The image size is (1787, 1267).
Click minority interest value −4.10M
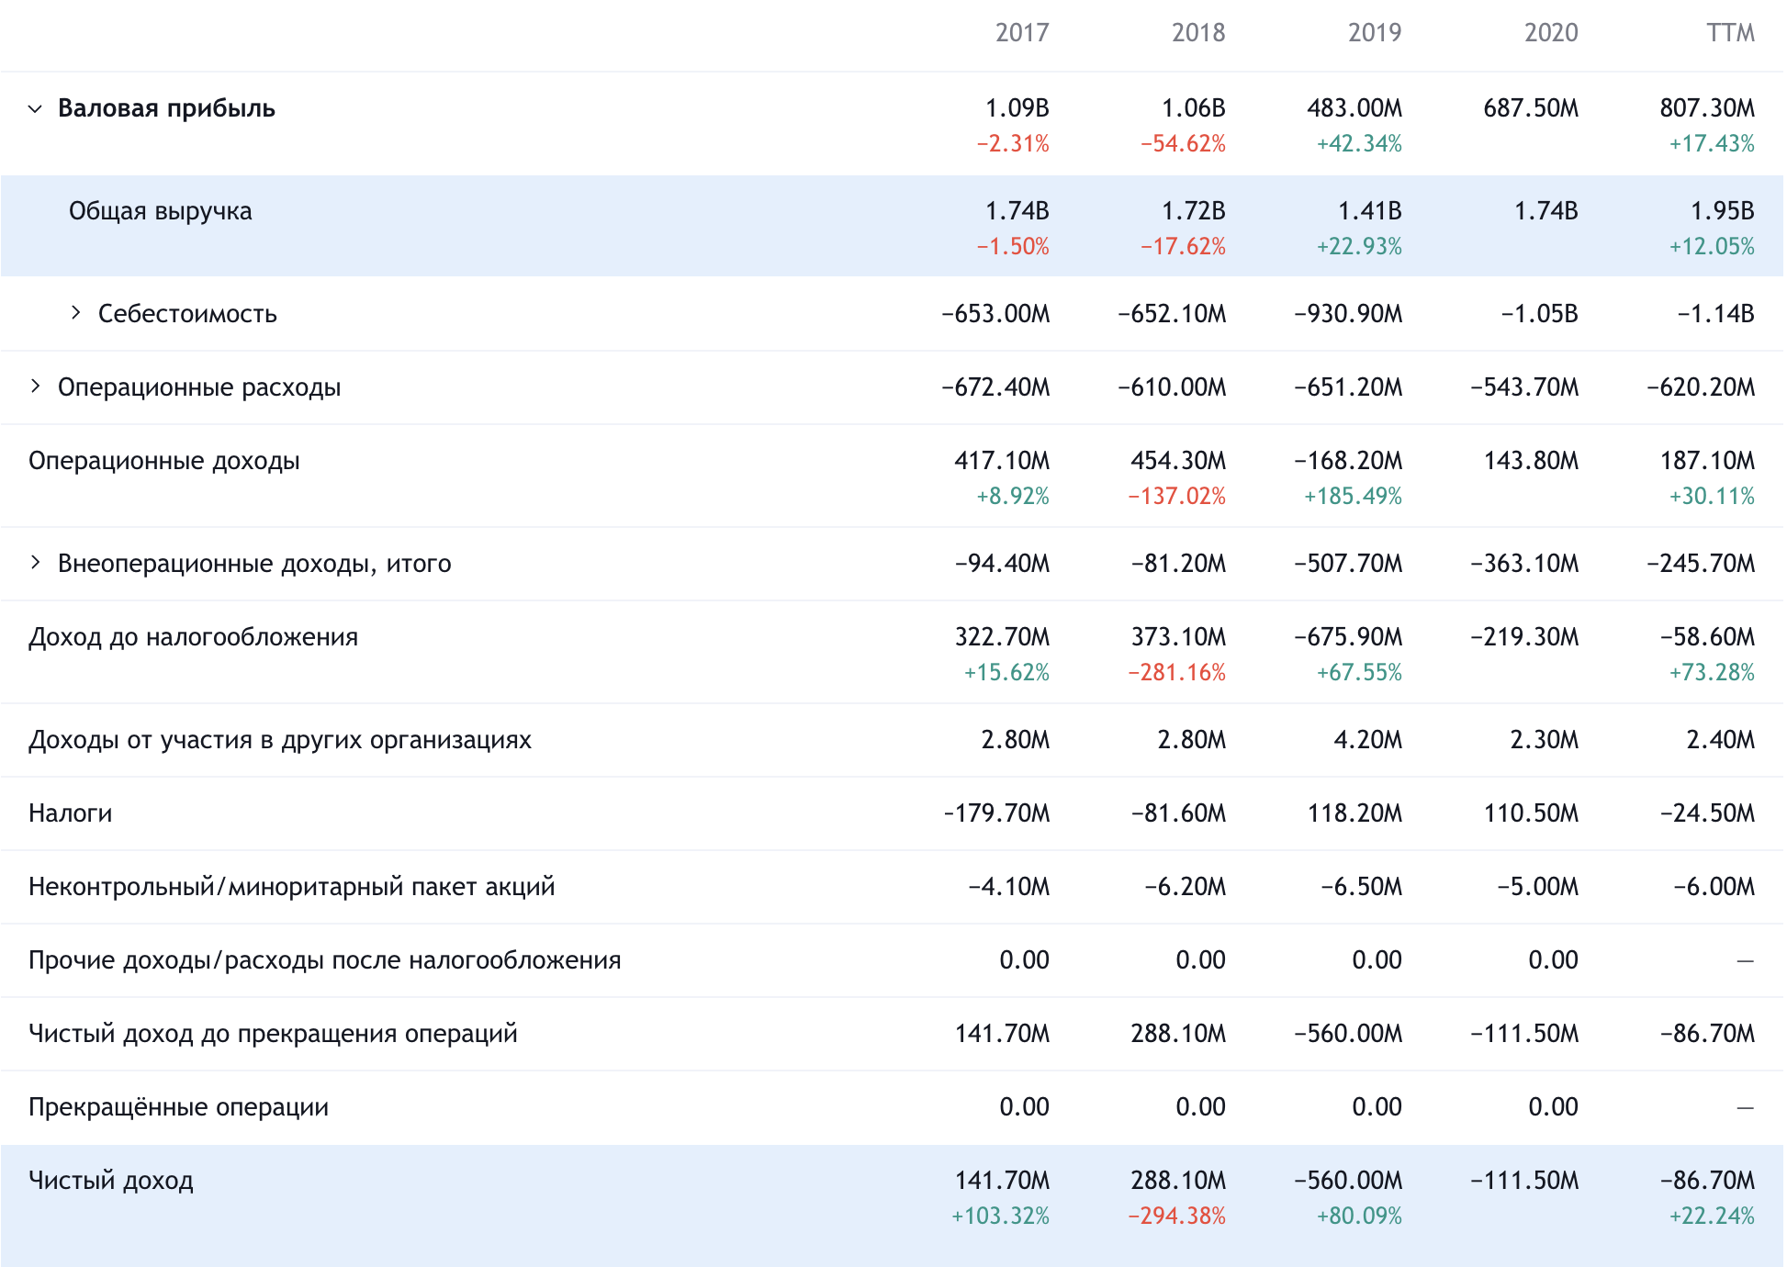(1008, 887)
